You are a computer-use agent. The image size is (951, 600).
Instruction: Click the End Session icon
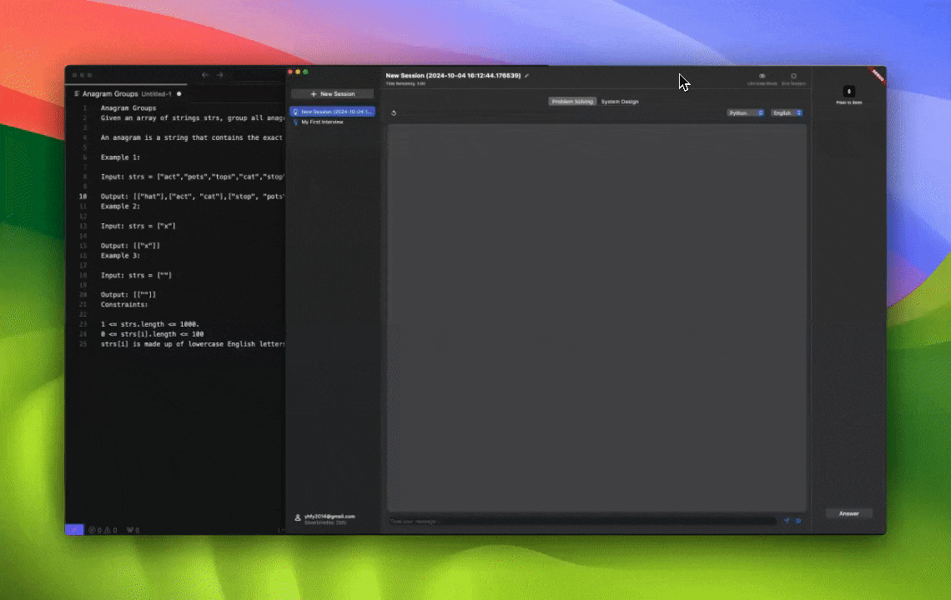tap(793, 77)
